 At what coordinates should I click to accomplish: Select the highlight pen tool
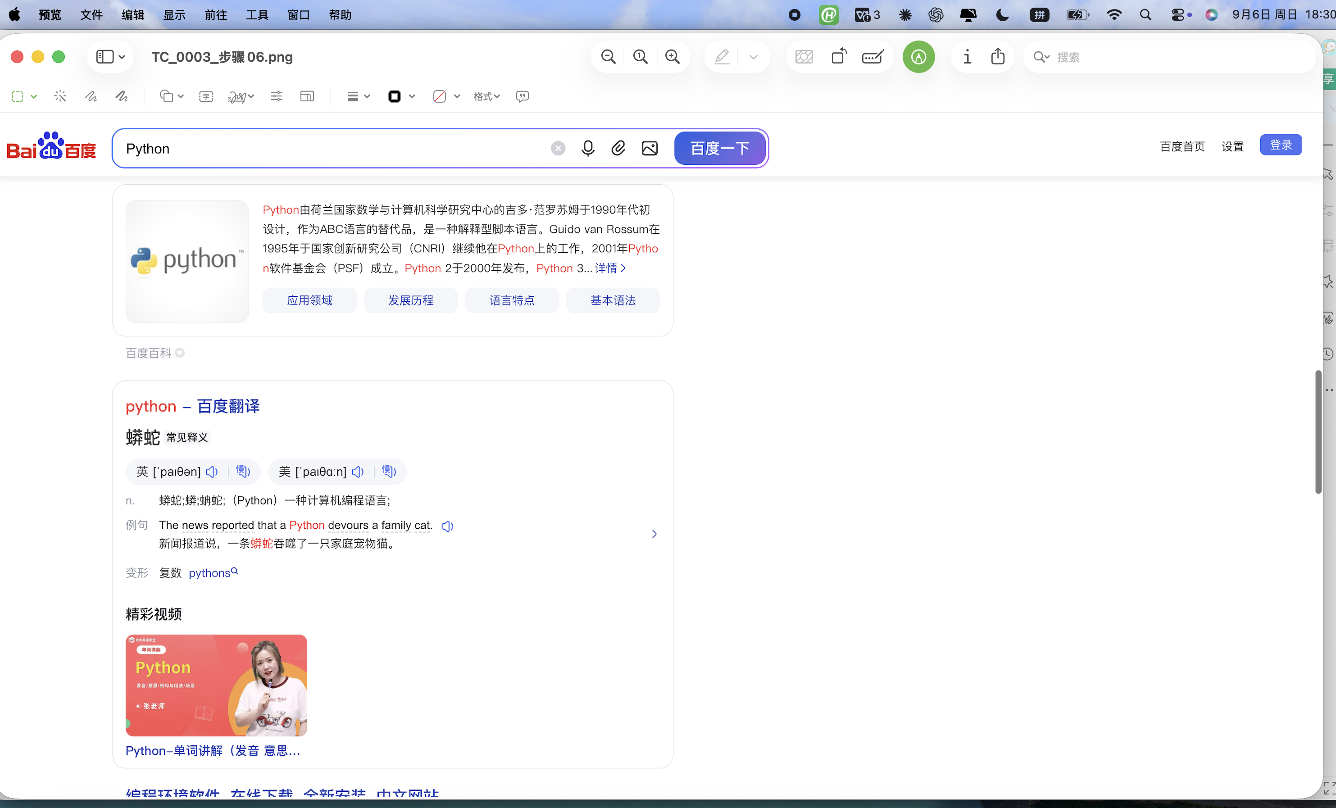point(722,57)
